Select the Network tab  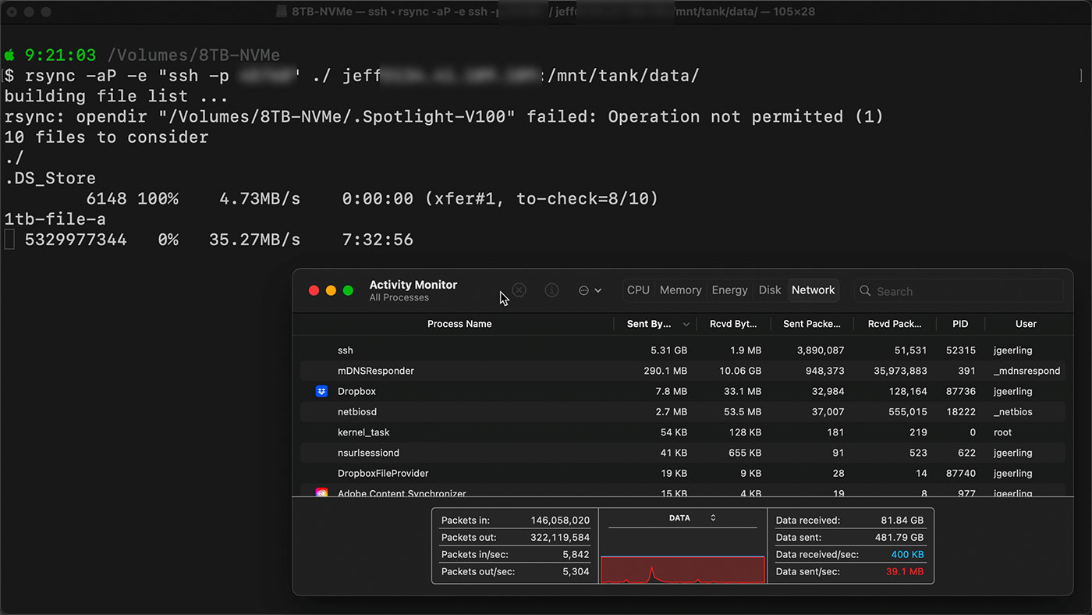(813, 290)
